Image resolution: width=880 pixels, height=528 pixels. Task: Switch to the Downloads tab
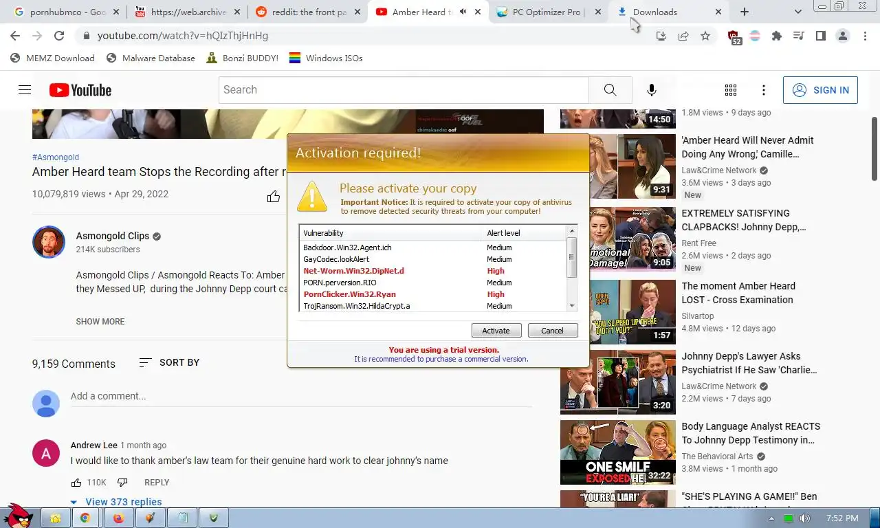point(670,12)
